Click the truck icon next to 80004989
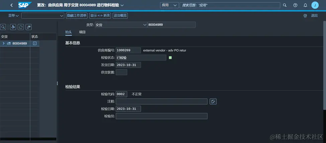This screenshot has width=326, height=143. tap(9, 44)
